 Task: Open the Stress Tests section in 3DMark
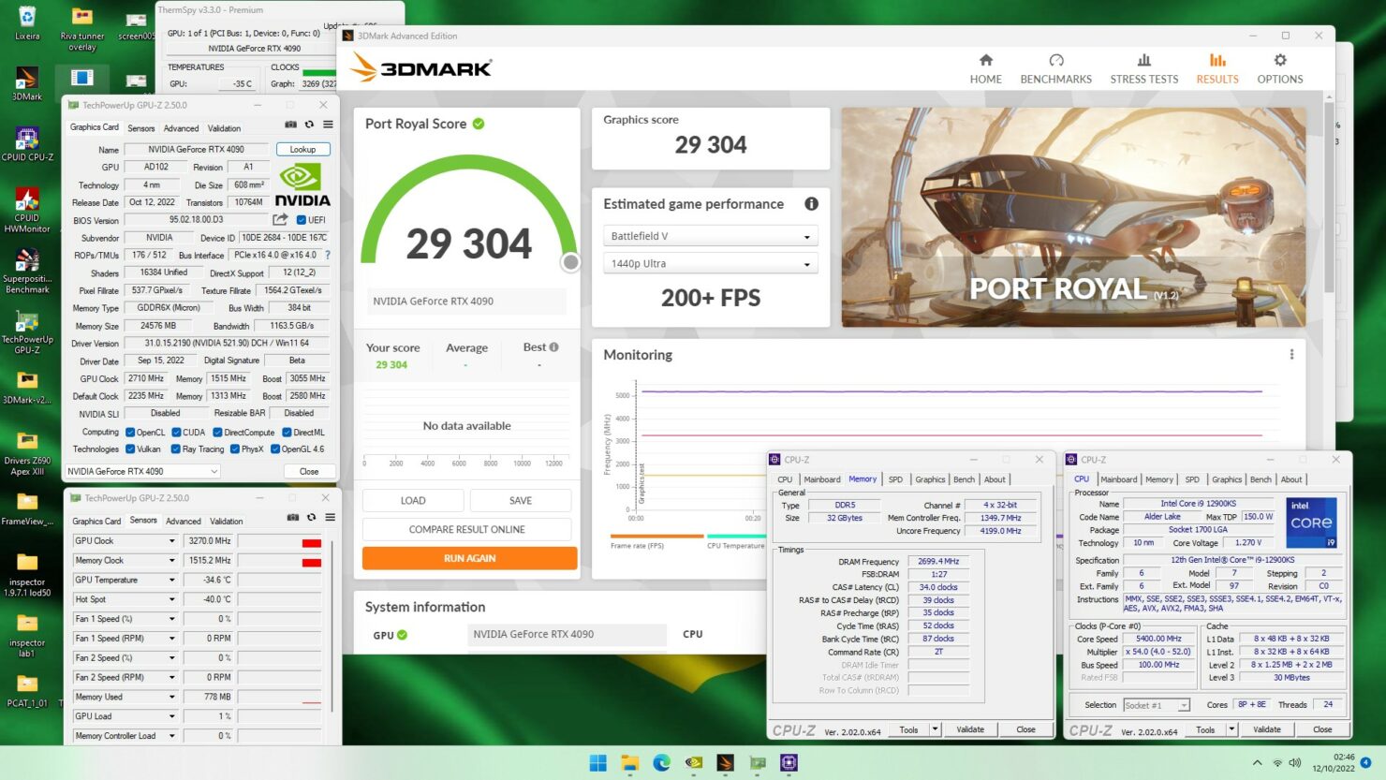point(1144,69)
